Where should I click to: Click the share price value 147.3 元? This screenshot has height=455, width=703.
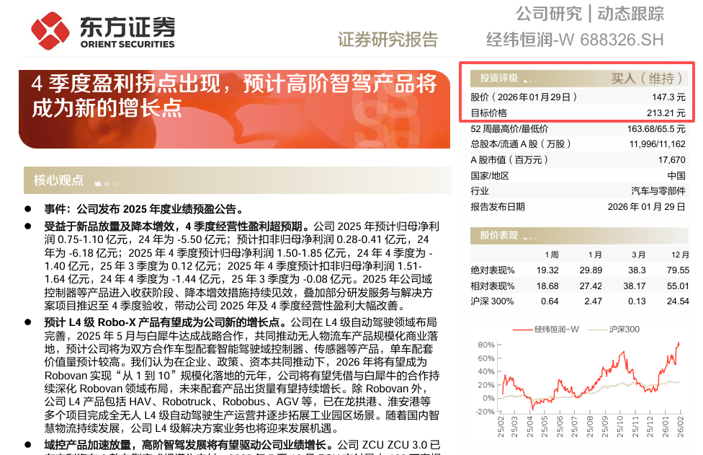click(668, 97)
